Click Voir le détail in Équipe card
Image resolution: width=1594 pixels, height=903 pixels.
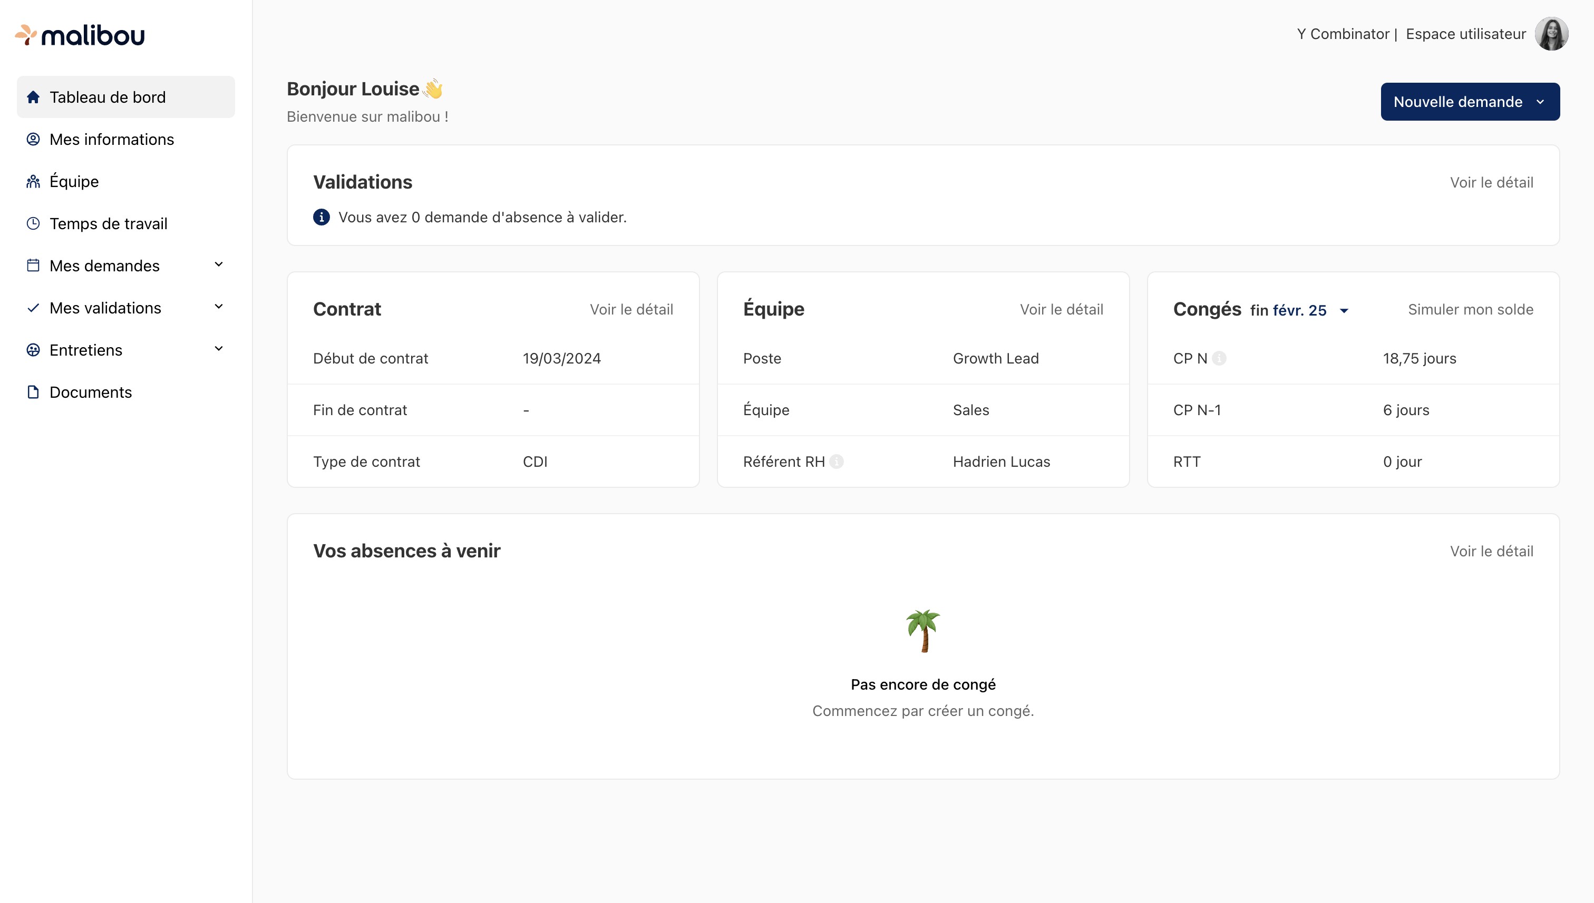pyautogui.click(x=1062, y=309)
